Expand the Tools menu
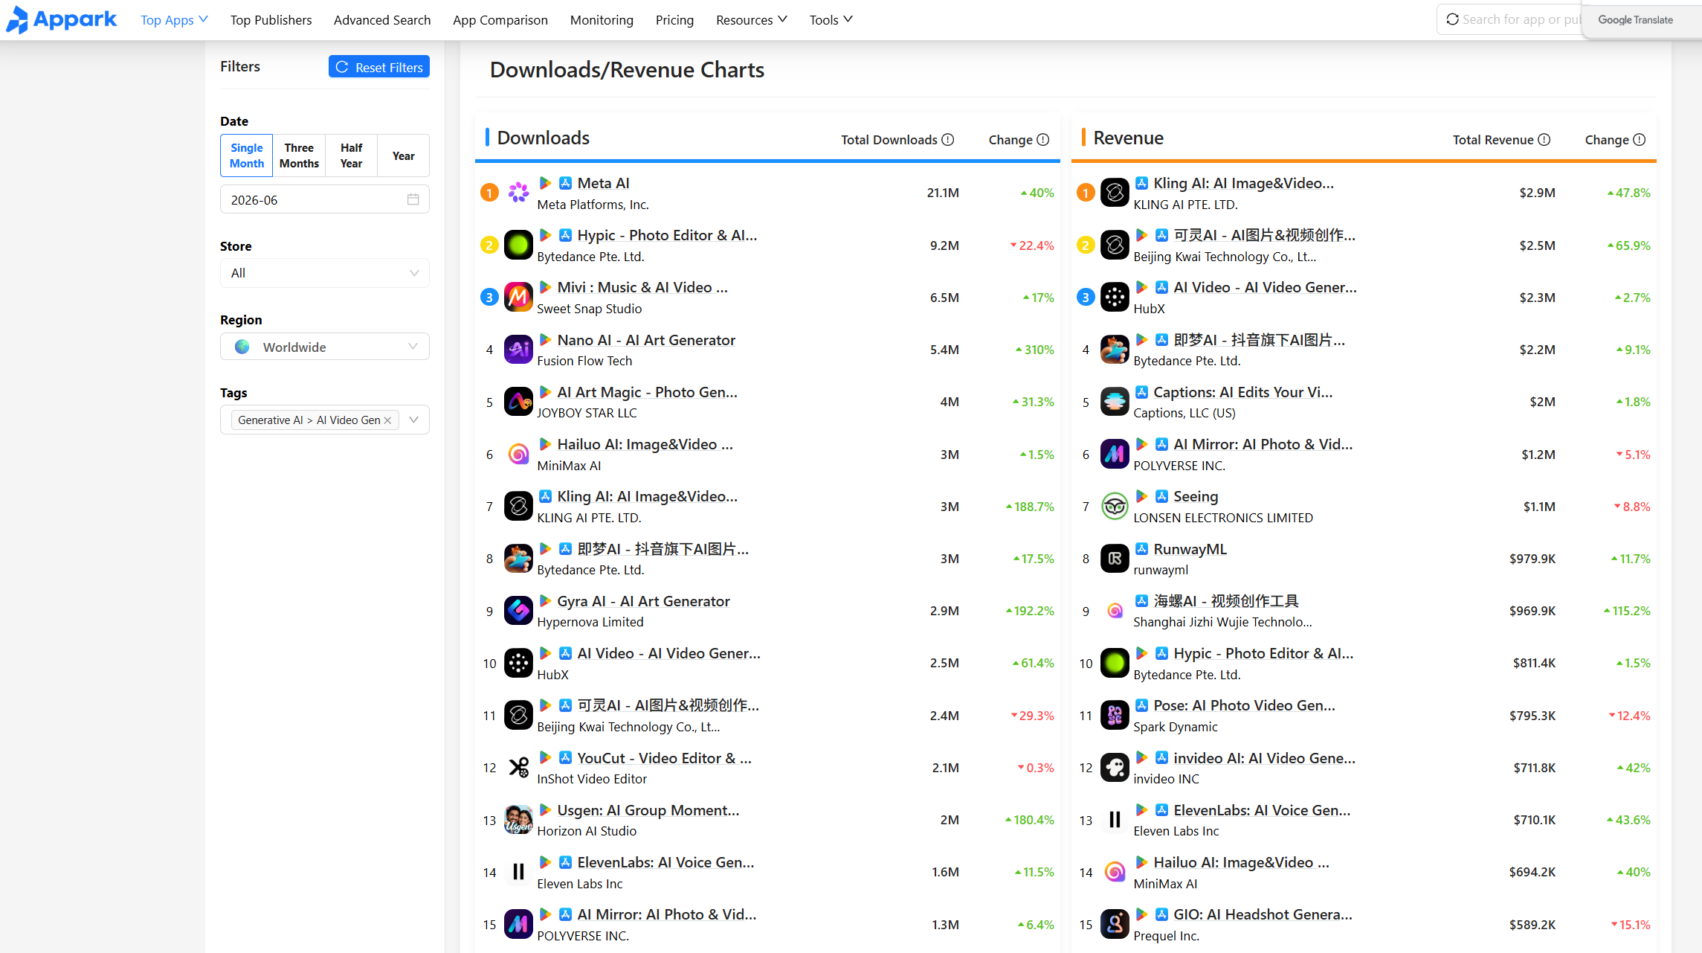The width and height of the screenshot is (1702, 953). pyautogui.click(x=831, y=20)
